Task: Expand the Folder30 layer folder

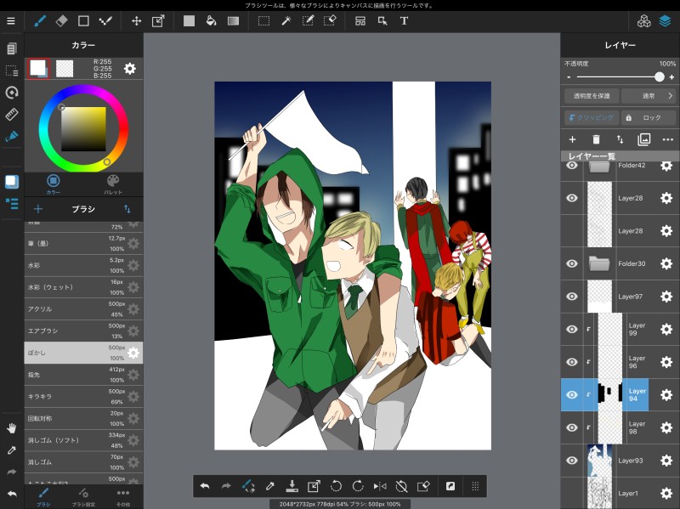Action: (600, 263)
